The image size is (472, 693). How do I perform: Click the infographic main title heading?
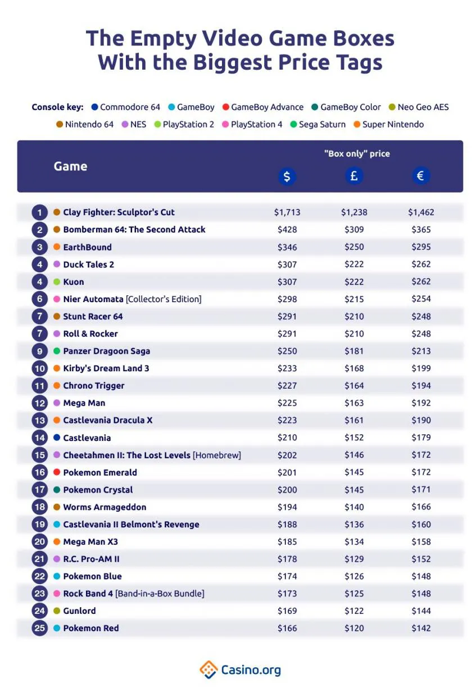click(240, 50)
